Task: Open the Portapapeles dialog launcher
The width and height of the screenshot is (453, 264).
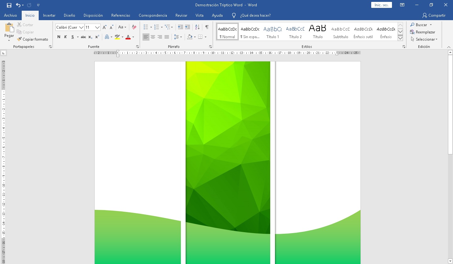Action: click(50, 47)
